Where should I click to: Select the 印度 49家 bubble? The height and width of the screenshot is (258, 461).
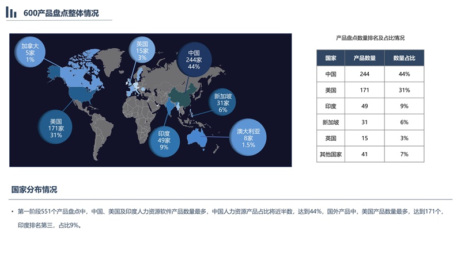click(x=164, y=140)
